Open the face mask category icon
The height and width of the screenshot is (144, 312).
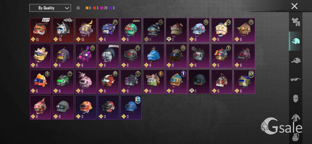click(x=296, y=99)
